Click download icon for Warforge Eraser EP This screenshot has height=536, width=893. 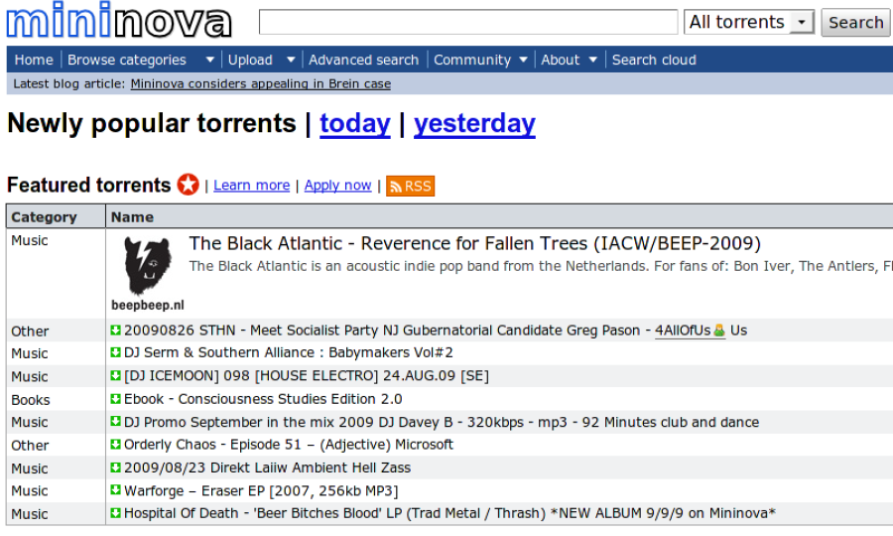click(116, 490)
